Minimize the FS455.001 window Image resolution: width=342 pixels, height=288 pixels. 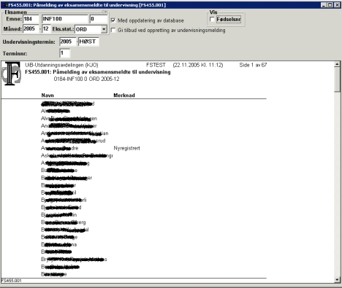[324, 5]
